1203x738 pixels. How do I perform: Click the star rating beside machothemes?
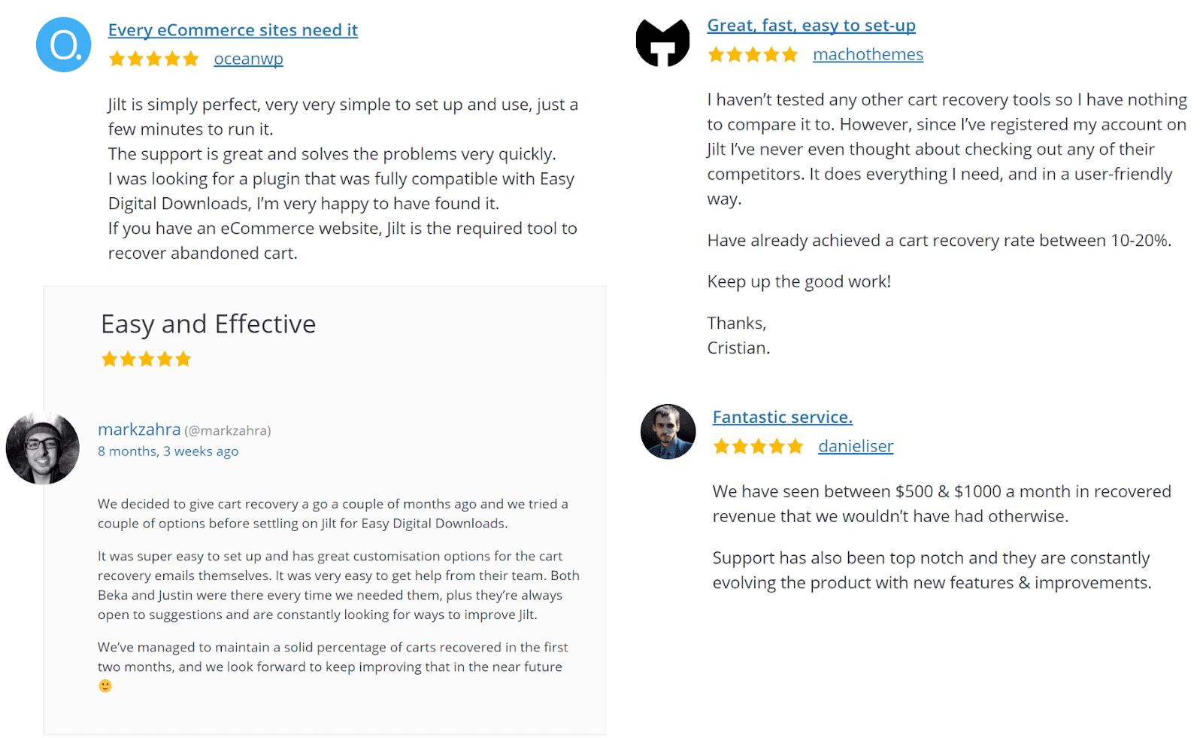[x=753, y=54]
